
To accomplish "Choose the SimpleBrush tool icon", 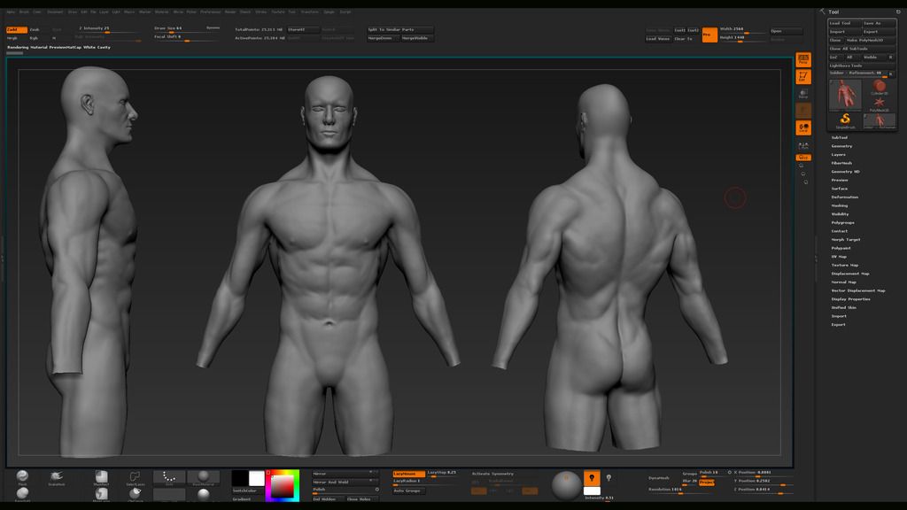I will [x=845, y=120].
